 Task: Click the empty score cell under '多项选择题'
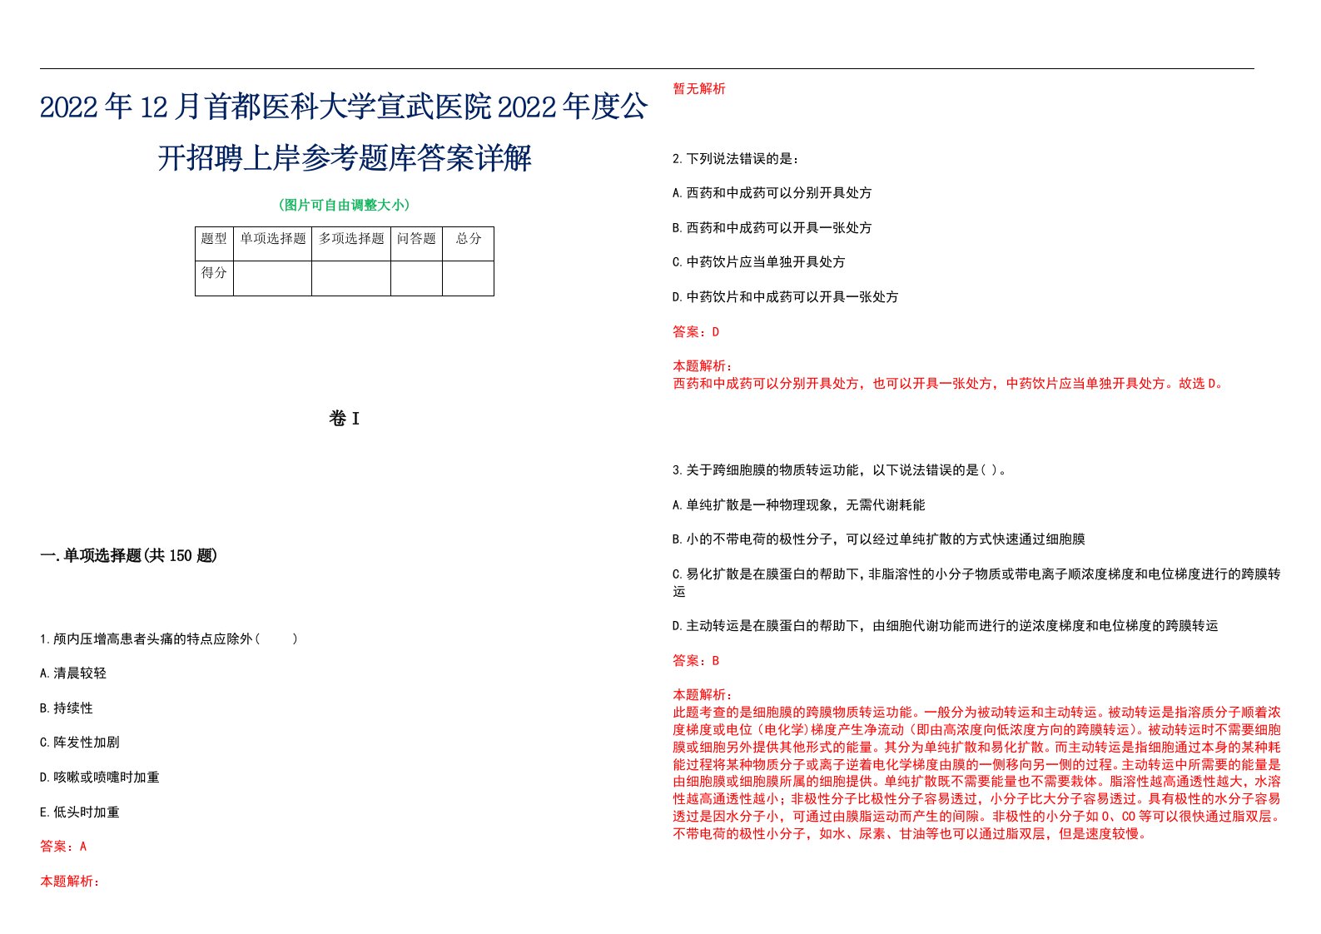(x=351, y=278)
